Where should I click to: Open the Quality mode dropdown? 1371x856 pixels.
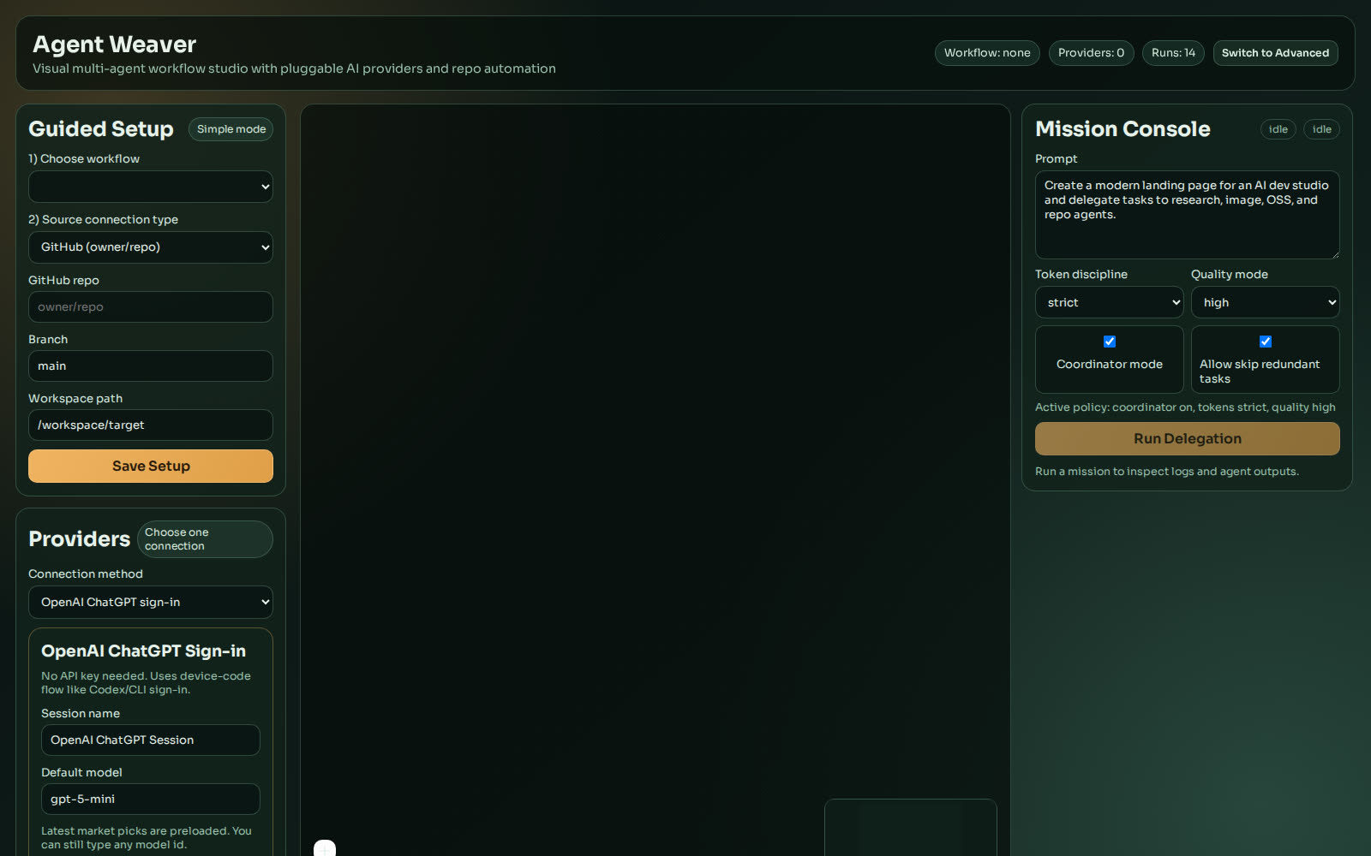click(1266, 302)
